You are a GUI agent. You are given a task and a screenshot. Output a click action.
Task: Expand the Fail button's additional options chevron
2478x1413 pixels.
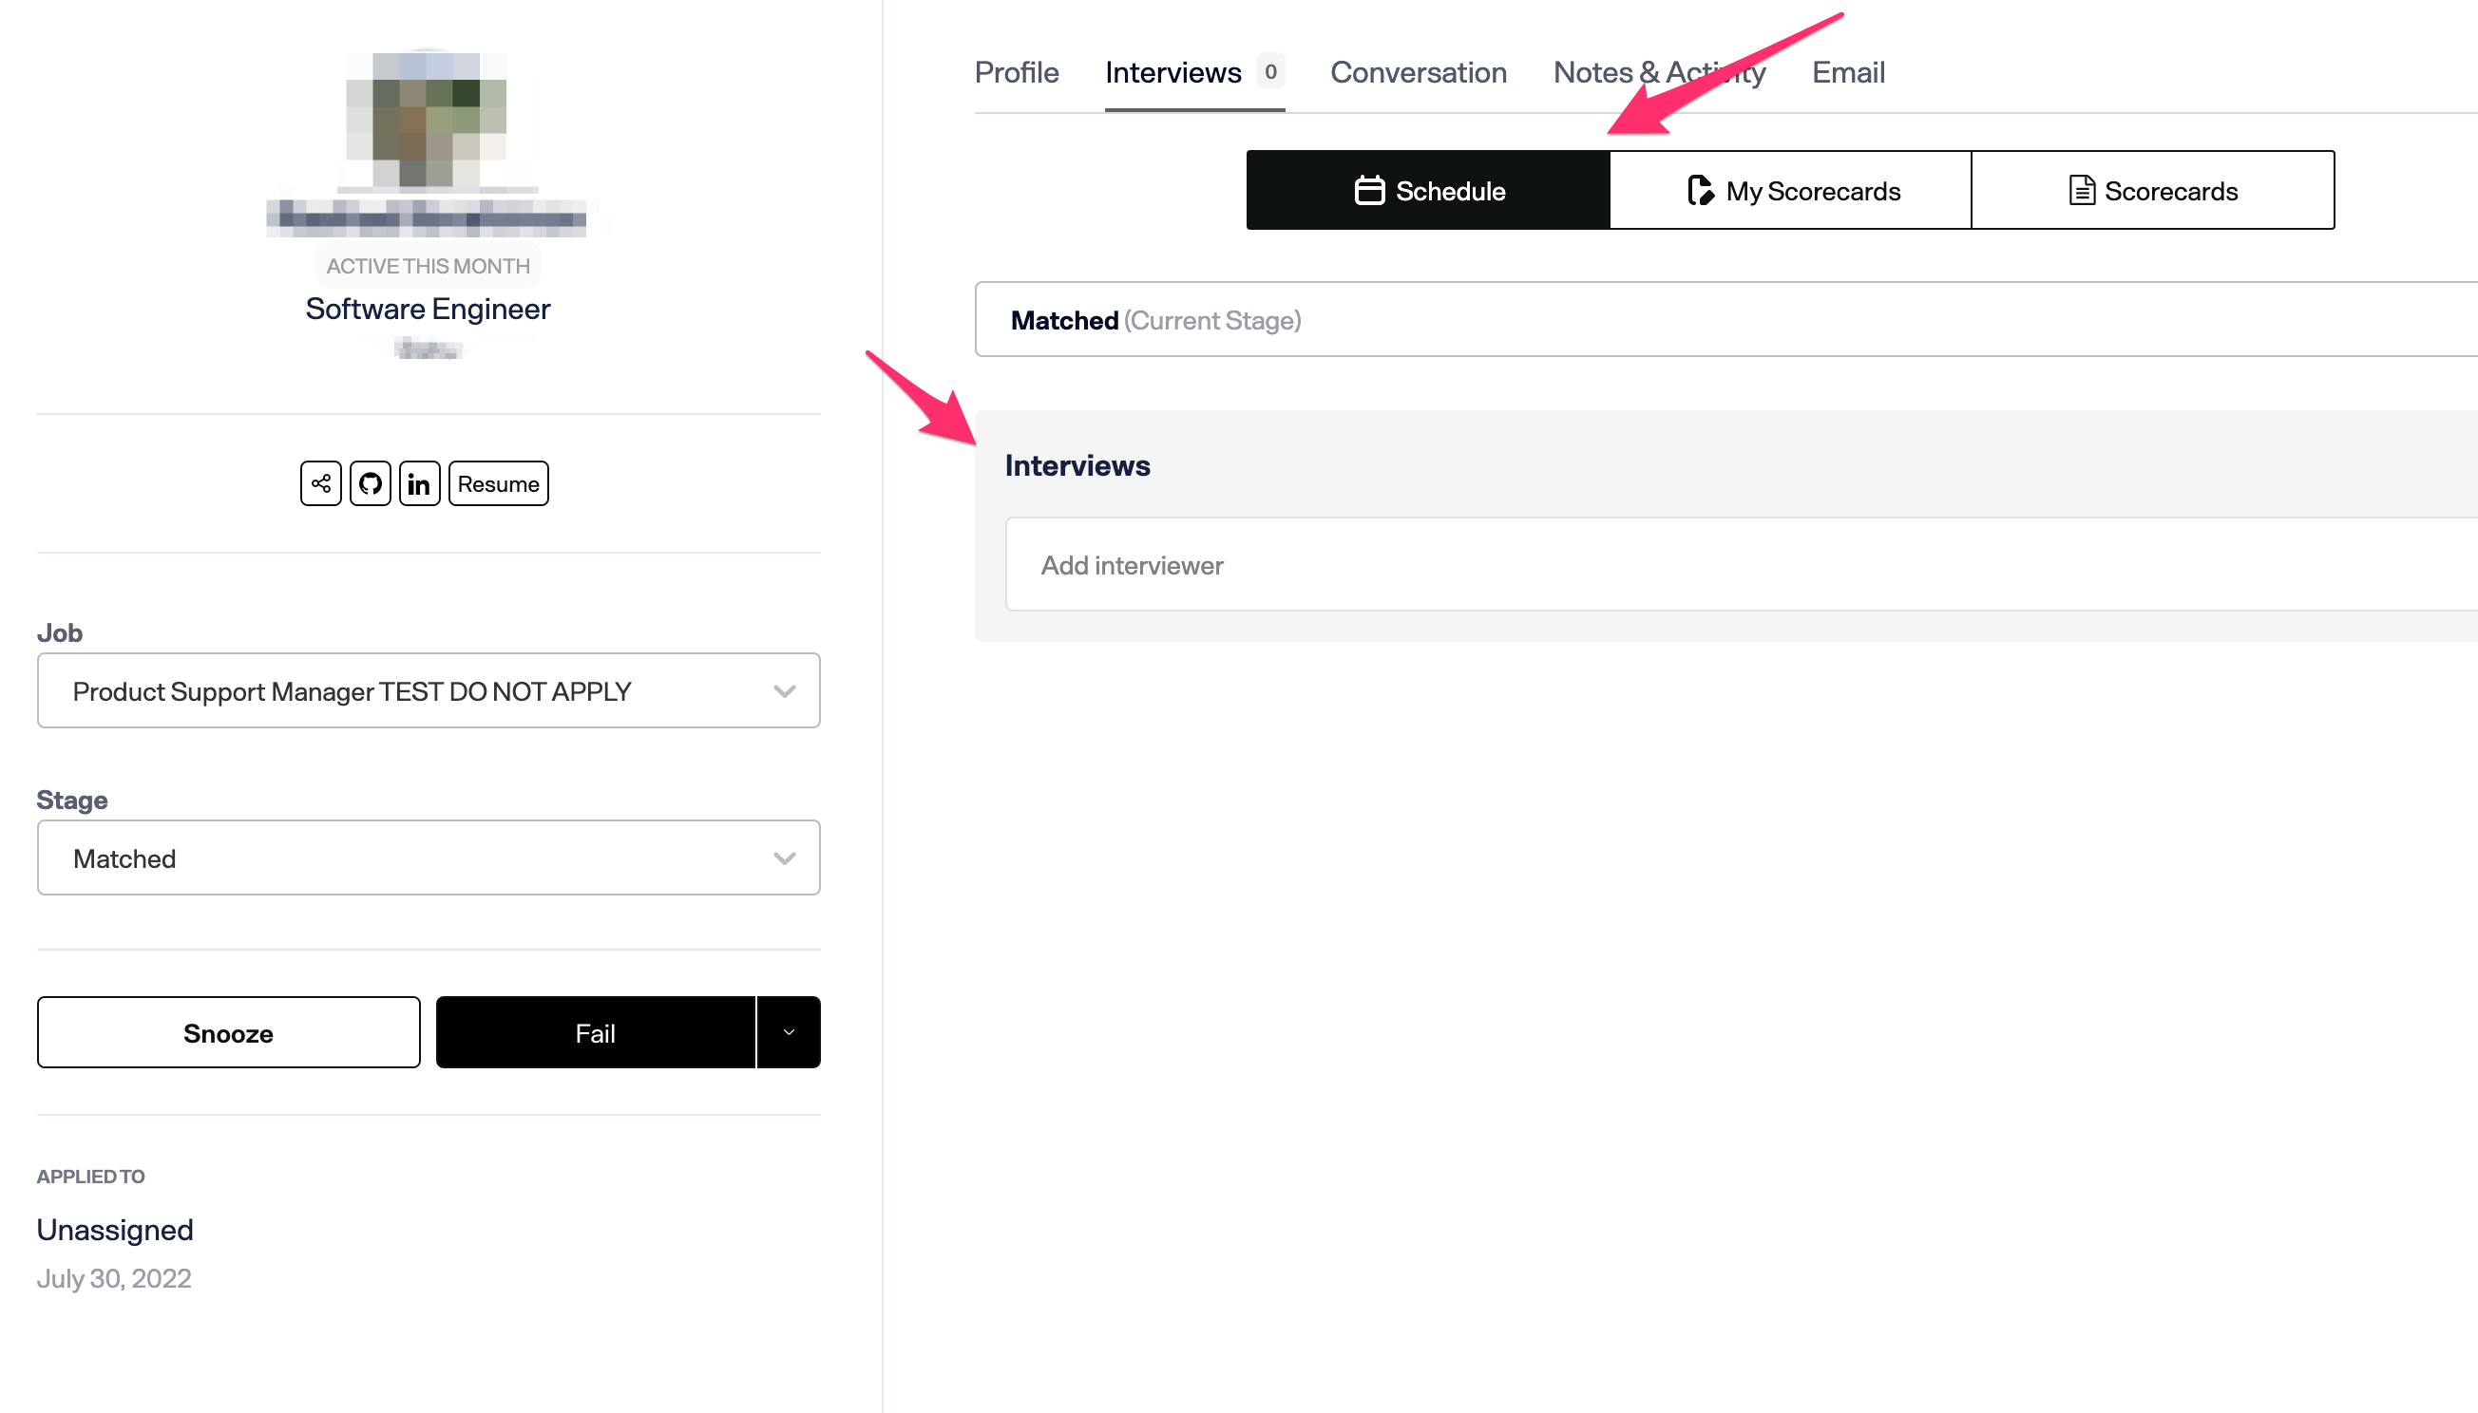coord(787,1031)
